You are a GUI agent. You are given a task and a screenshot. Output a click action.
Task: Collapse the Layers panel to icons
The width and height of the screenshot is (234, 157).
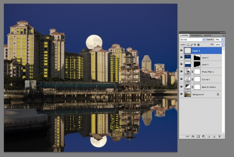coord(221,32)
